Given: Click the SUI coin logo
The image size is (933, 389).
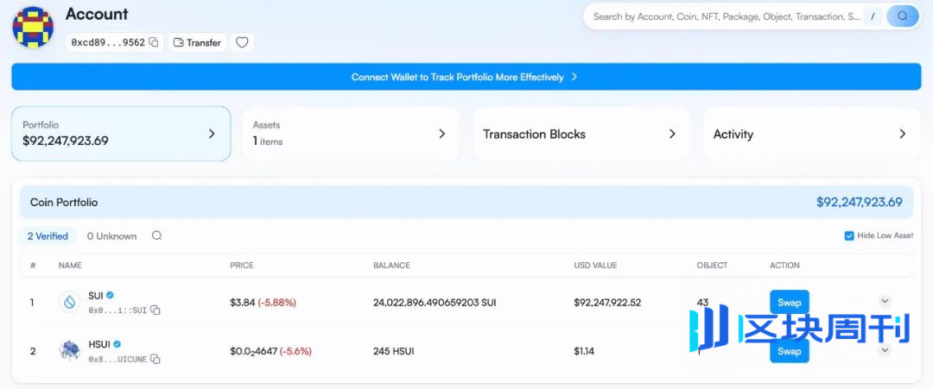Looking at the screenshot, I should point(70,302).
